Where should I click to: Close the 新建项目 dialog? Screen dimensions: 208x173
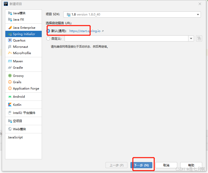click(x=200, y=4)
